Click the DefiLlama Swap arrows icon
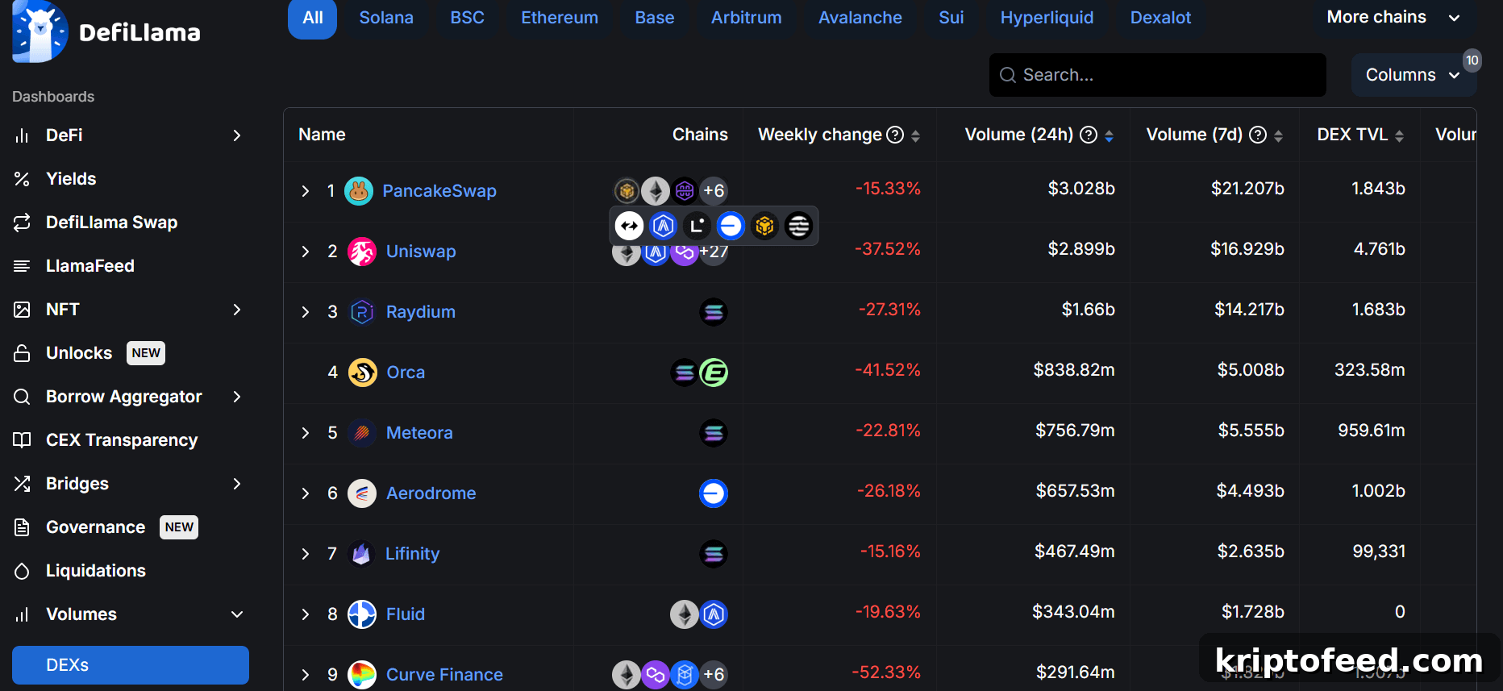The image size is (1503, 691). [x=22, y=223]
